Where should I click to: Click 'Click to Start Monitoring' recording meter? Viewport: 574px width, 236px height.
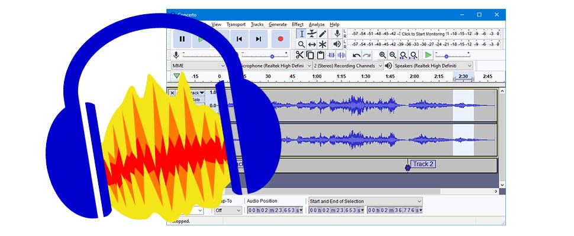click(x=423, y=34)
